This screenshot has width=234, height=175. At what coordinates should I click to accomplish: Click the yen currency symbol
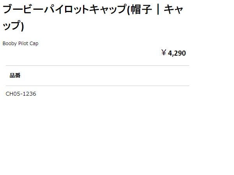pyautogui.click(x=164, y=53)
